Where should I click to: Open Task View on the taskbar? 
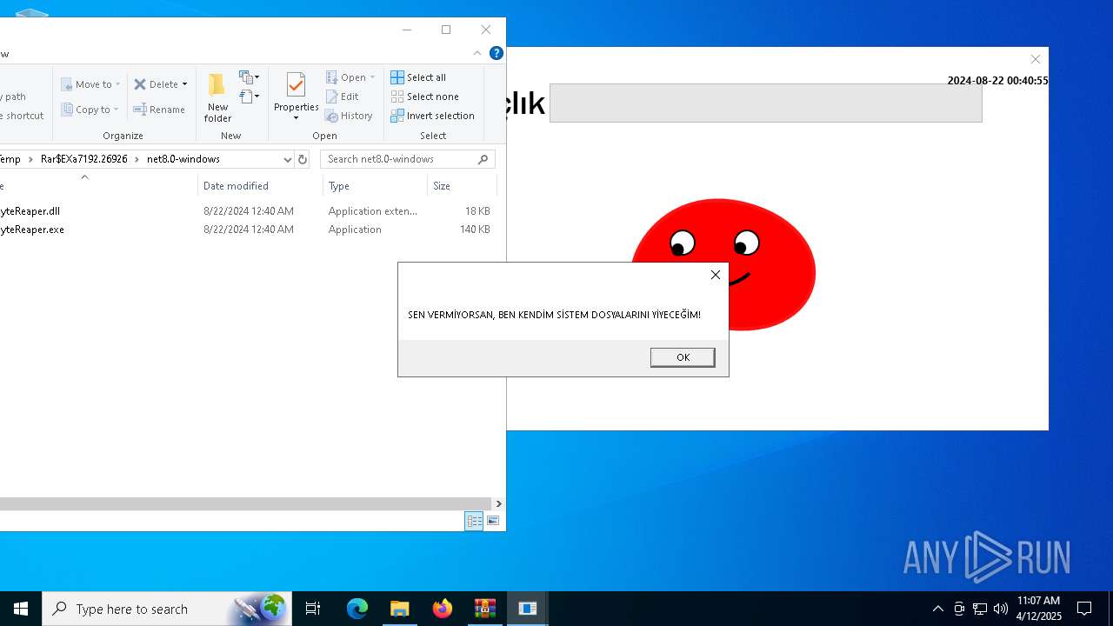coord(313,609)
